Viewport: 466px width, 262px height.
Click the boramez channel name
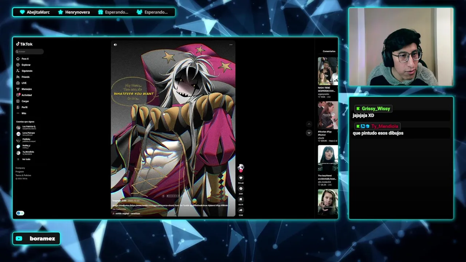pos(42,239)
